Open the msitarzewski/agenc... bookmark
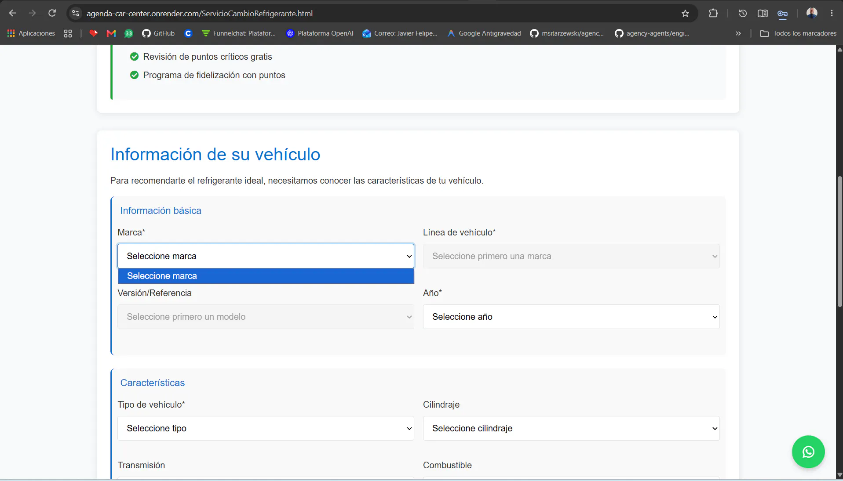 [567, 33]
